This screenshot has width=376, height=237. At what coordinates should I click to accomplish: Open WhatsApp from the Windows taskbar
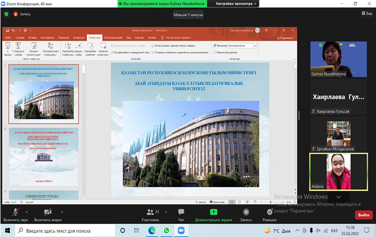point(166,230)
